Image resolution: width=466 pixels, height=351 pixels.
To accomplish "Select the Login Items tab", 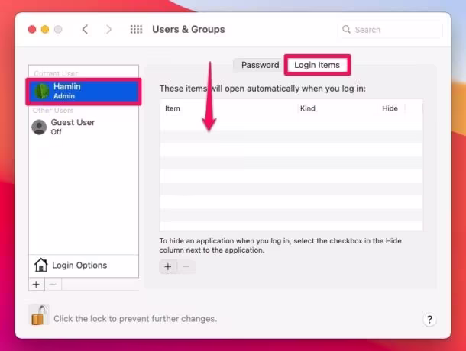I will pyautogui.click(x=317, y=65).
